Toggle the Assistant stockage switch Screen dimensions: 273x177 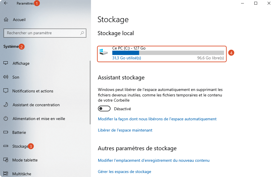[x=104, y=109]
